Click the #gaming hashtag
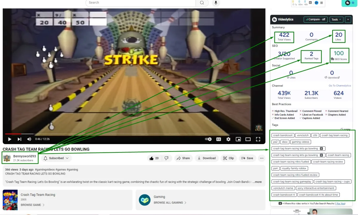This screenshot has width=358, height=215. [72, 170]
